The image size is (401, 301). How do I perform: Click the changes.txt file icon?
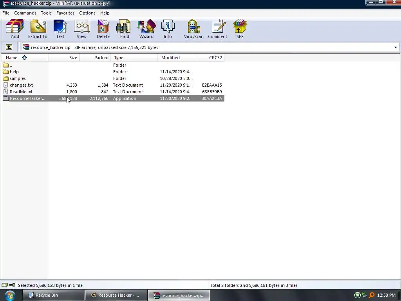[6, 85]
